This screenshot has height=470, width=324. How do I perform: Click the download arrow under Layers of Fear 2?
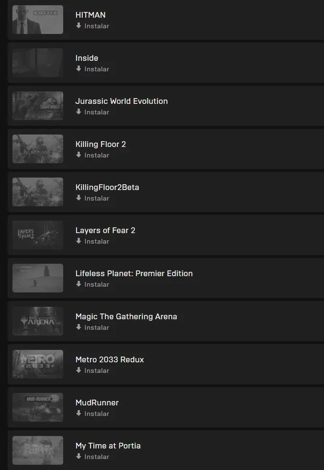pos(78,241)
